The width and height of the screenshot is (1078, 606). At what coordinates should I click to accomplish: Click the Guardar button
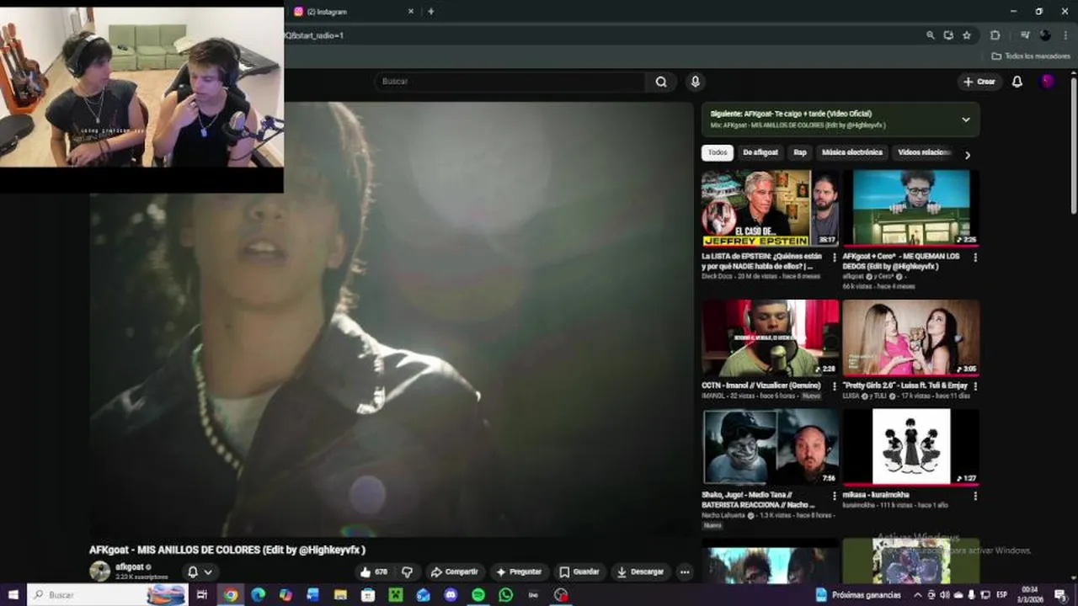pyautogui.click(x=579, y=571)
